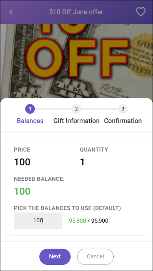Viewport: 153px width, 271px height.
Task: Click the quantity value 1
Action: (82, 162)
